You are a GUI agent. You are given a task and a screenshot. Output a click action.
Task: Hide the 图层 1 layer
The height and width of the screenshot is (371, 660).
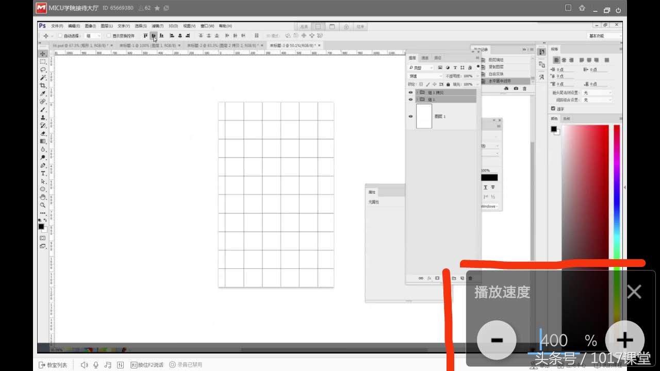coord(411,116)
